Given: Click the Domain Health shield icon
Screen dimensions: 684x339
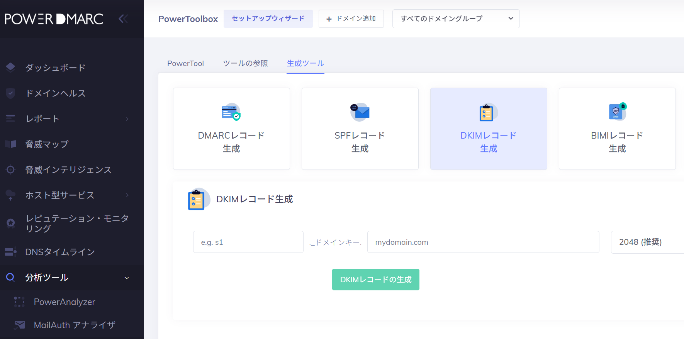Looking at the screenshot, I should 11,93.
